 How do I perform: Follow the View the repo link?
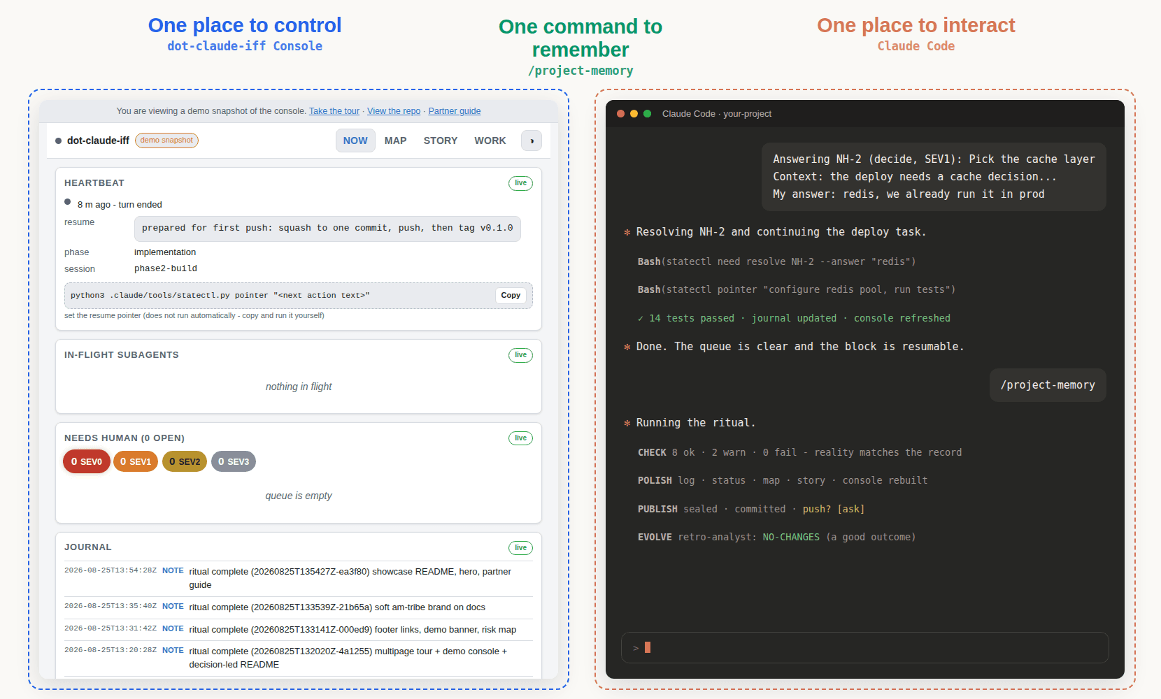[394, 111]
